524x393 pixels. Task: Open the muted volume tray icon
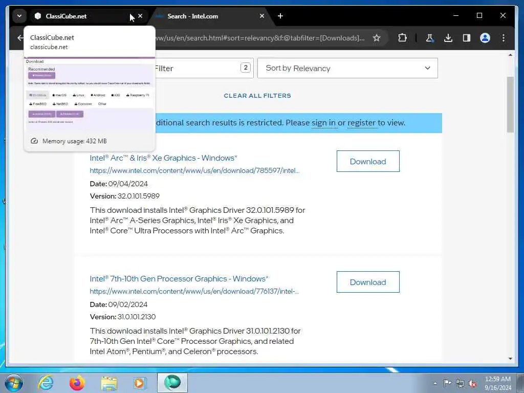[472, 383]
